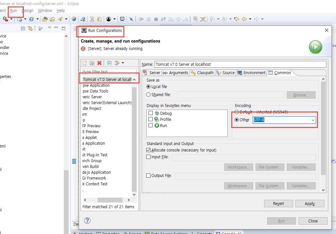Enable the Output File checkbox
Image resolution: width=336 pixels, height=234 pixels.
pos(148,175)
